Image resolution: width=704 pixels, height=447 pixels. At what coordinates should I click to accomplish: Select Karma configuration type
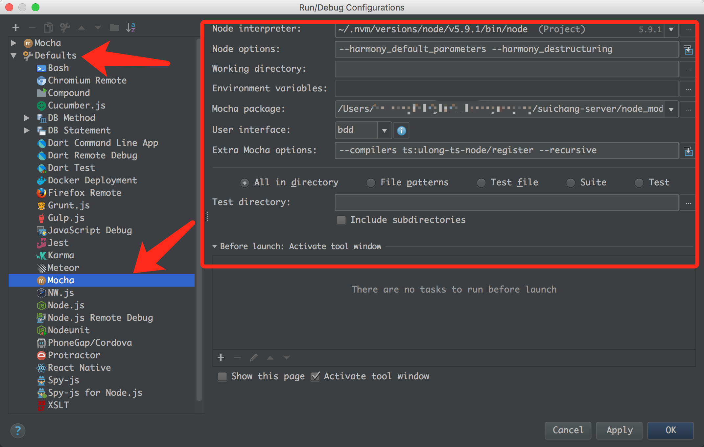coord(61,255)
